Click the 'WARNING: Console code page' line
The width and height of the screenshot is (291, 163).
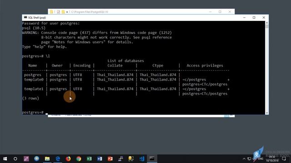pyautogui.click(x=97, y=33)
